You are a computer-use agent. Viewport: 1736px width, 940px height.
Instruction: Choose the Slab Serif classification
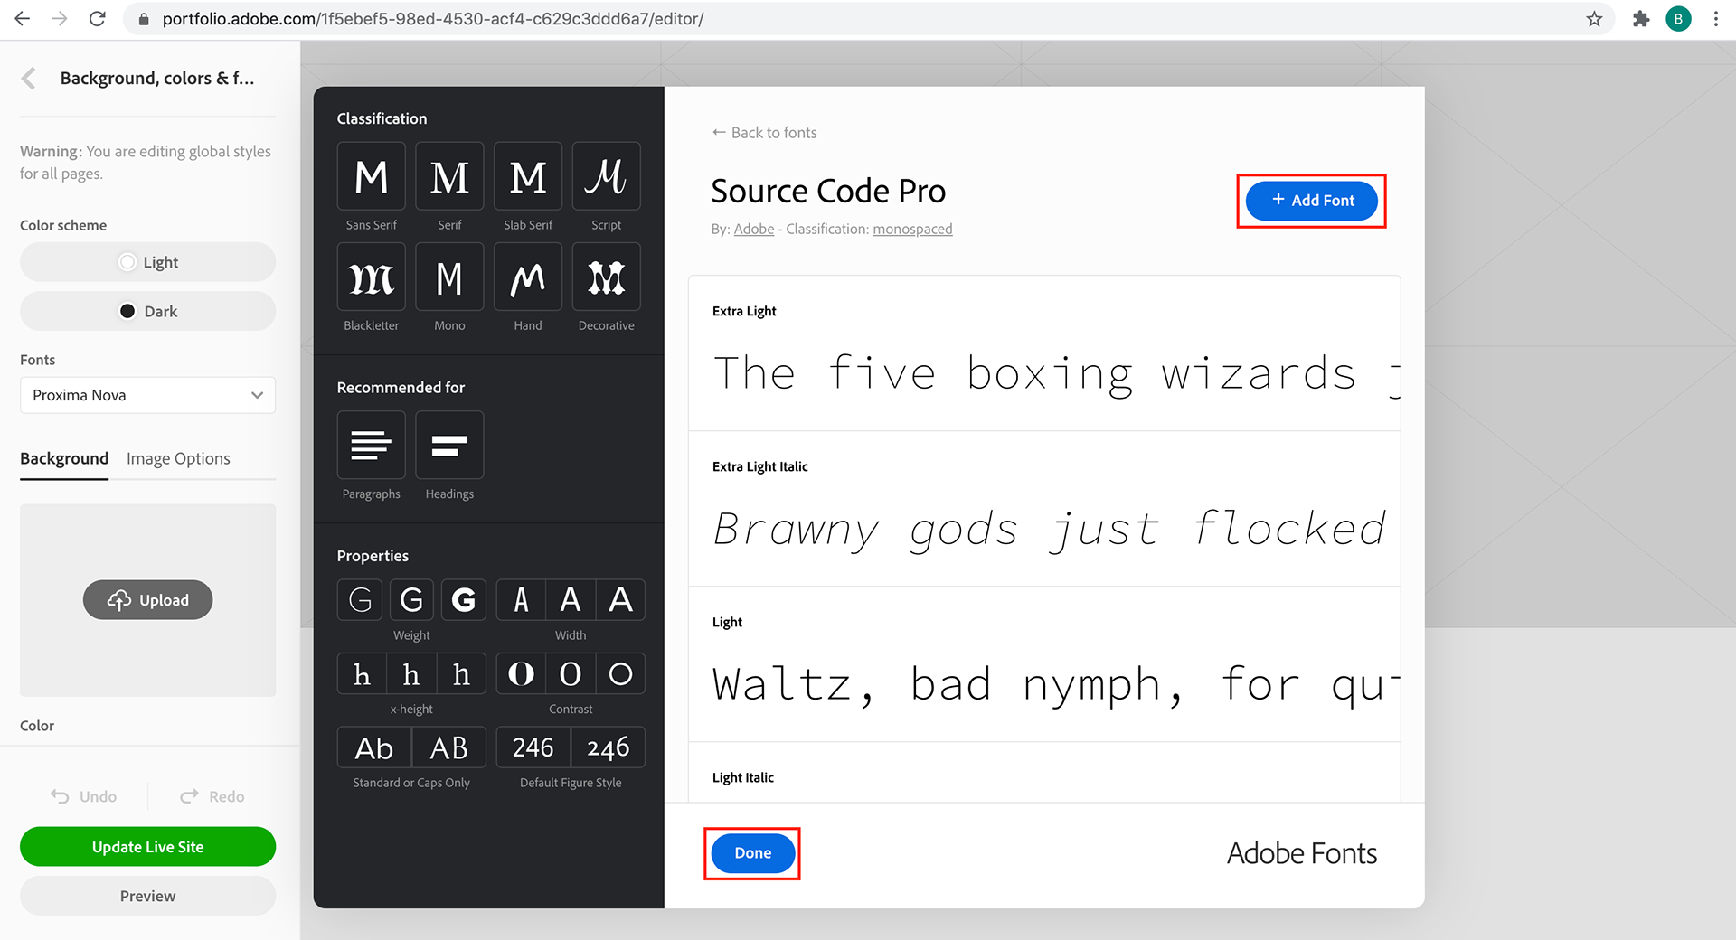tap(527, 177)
